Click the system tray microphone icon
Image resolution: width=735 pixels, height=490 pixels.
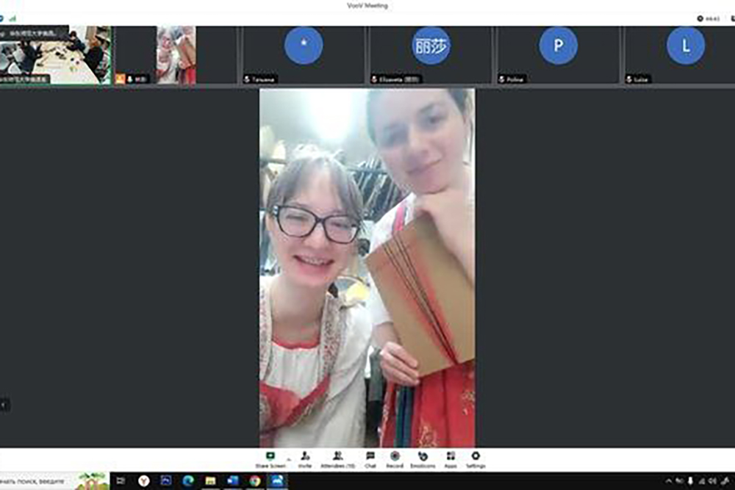(690, 481)
